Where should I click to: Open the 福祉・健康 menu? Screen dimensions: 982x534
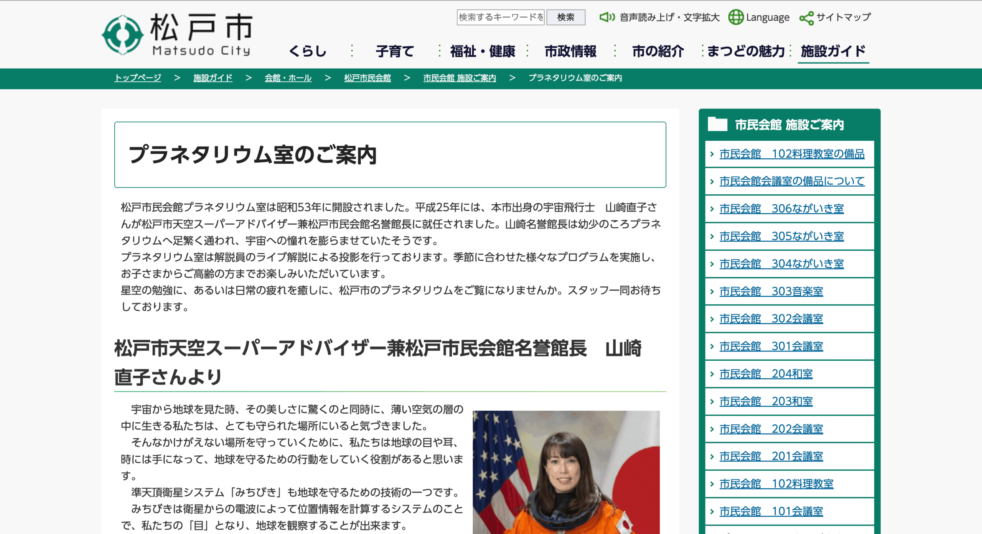[483, 51]
